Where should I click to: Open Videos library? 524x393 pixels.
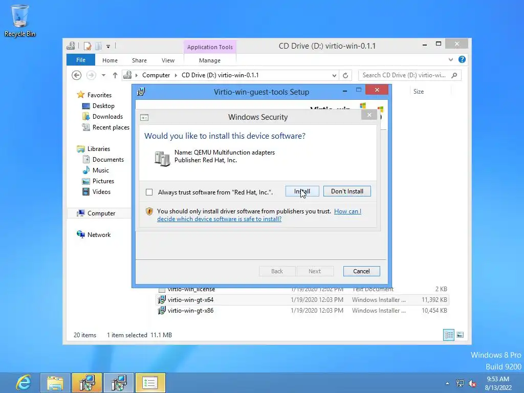pyautogui.click(x=101, y=191)
